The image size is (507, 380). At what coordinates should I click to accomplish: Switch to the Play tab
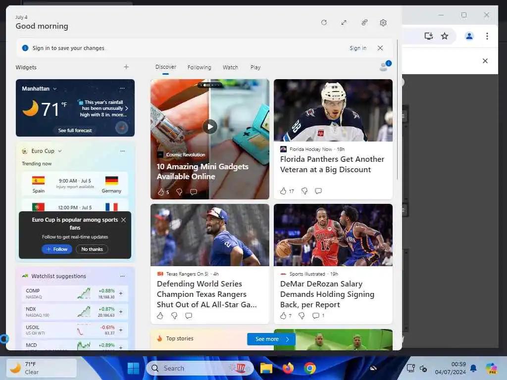click(255, 67)
